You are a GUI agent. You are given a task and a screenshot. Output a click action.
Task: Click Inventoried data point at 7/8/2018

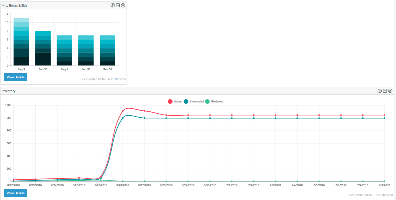384,118
